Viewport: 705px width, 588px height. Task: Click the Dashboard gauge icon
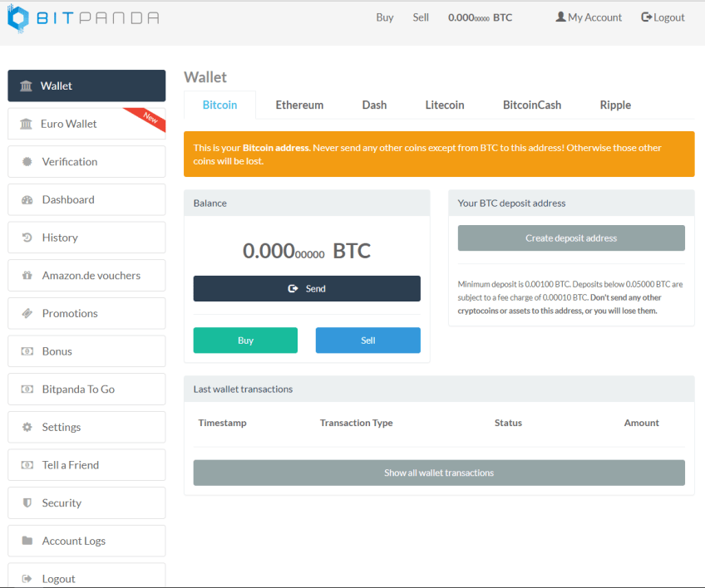click(x=27, y=200)
